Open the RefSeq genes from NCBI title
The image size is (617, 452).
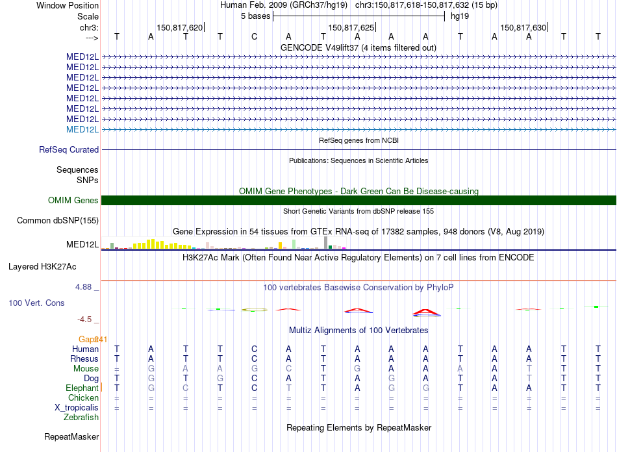[359, 140]
